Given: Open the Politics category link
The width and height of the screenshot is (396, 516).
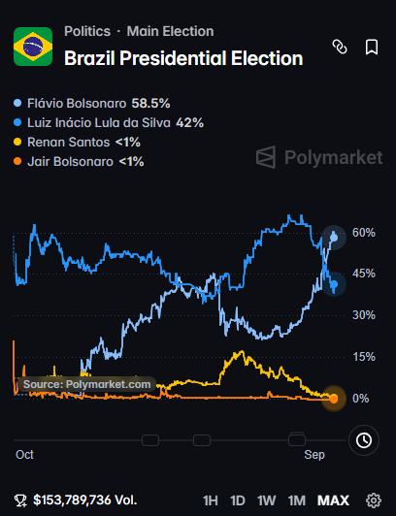Looking at the screenshot, I should [x=87, y=31].
